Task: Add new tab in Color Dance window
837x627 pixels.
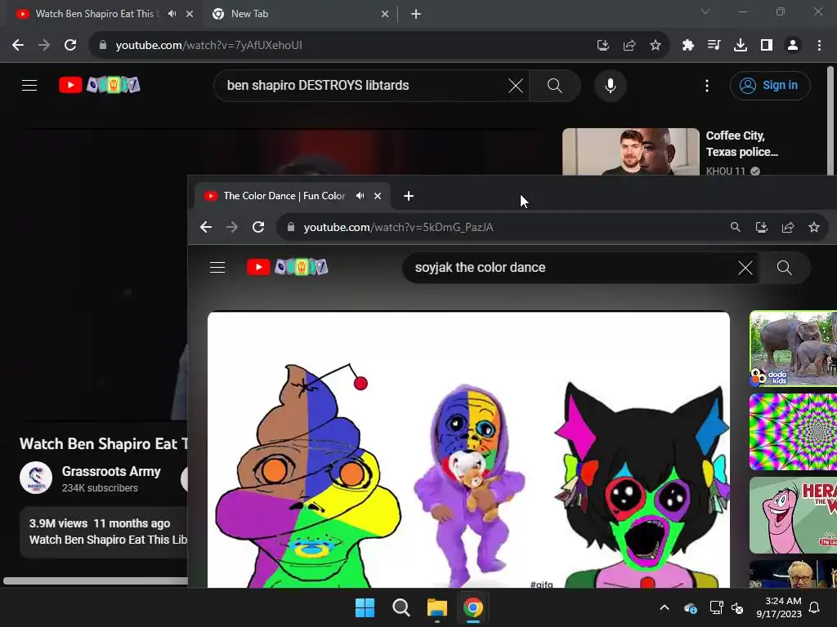Action: click(x=409, y=196)
